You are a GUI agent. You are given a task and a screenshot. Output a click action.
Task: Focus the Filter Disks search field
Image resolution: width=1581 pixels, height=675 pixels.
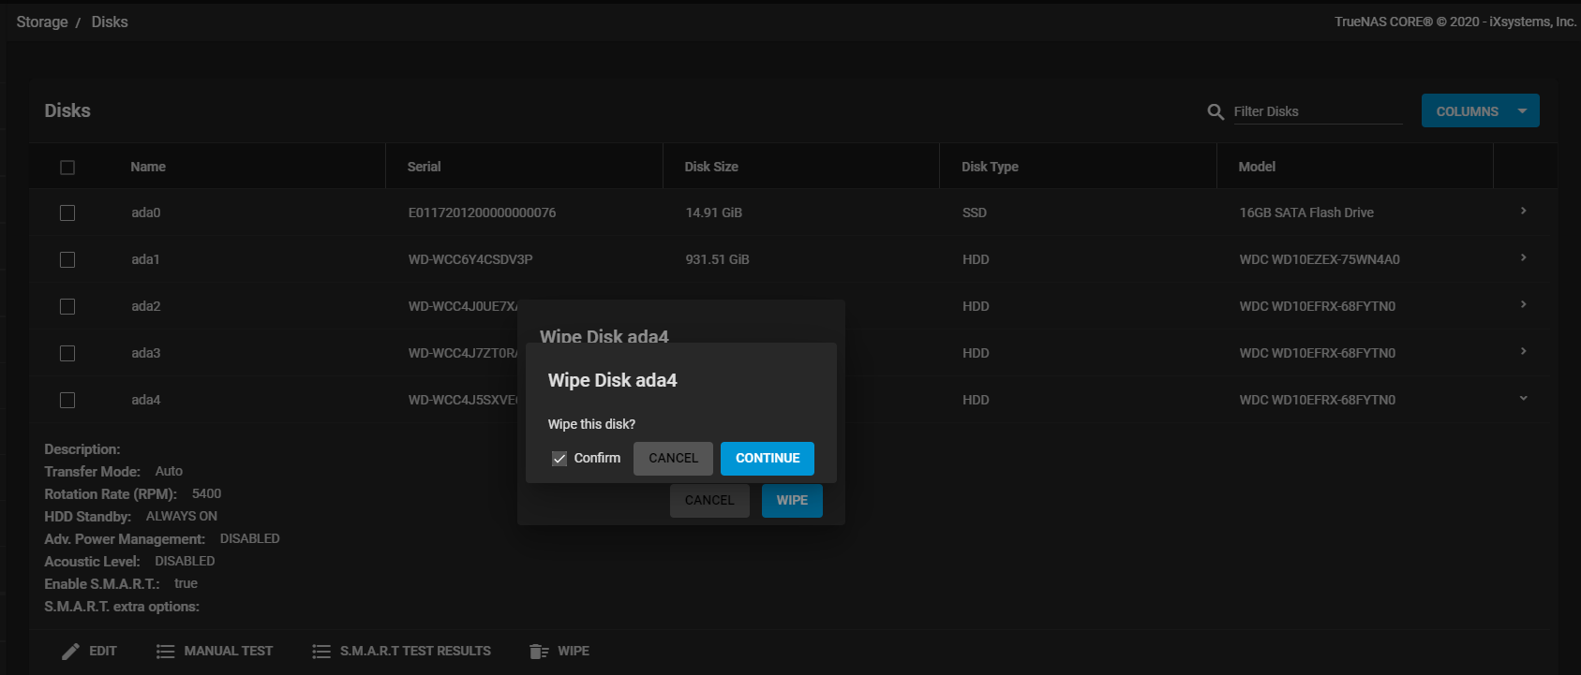tap(1317, 111)
